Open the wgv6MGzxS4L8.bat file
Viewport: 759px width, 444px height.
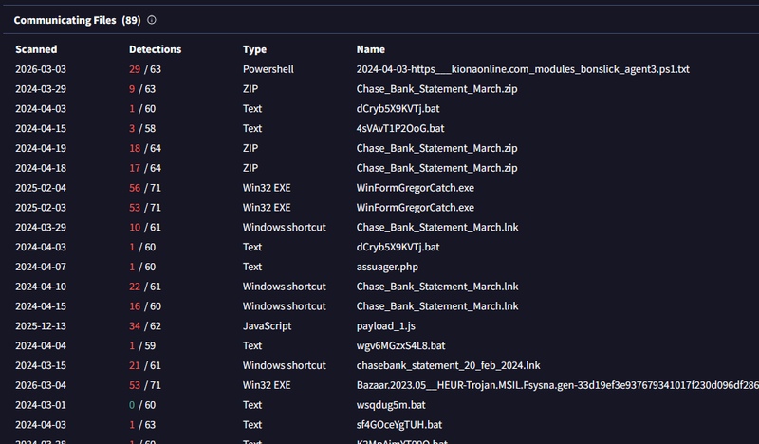(400, 345)
